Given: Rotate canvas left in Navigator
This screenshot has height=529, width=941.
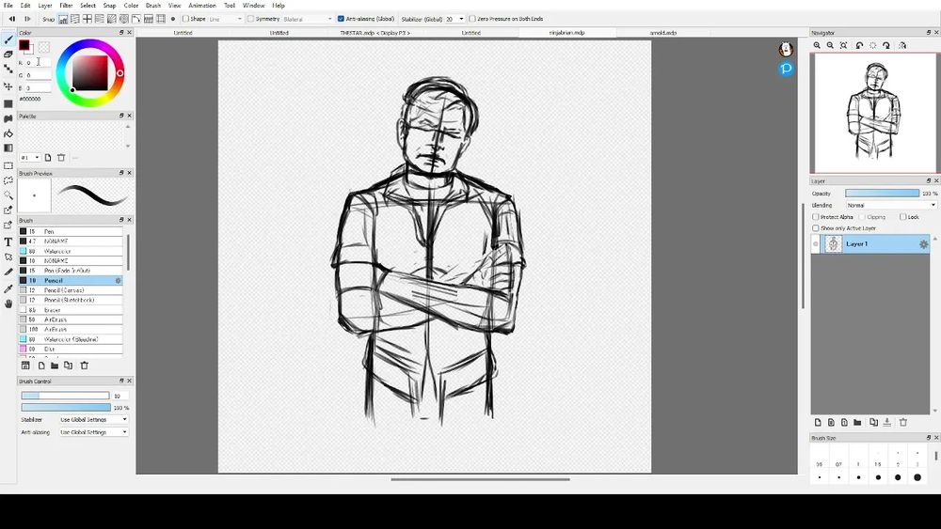Looking at the screenshot, I should pyautogui.click(x=859, y=45).
